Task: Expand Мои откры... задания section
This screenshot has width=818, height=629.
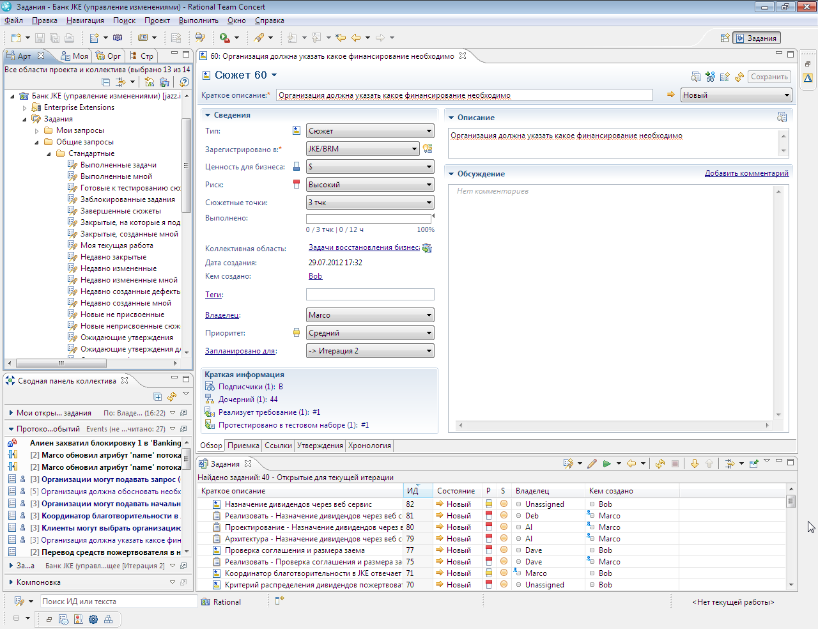Action: [11, 413]
